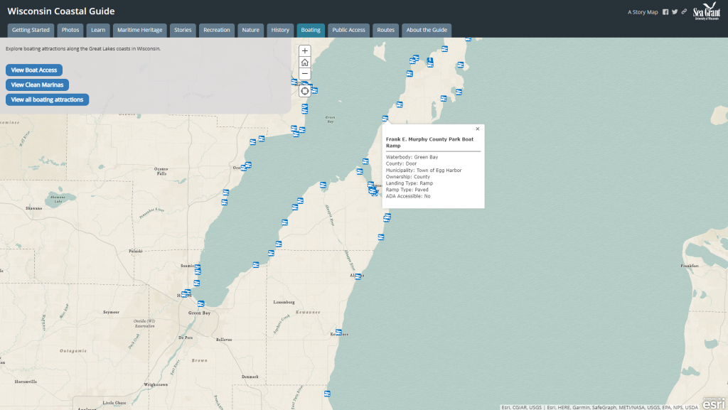Switch to the Recreation tab
The width and height of the screenshot is (728, 410).
pos(216,30)
